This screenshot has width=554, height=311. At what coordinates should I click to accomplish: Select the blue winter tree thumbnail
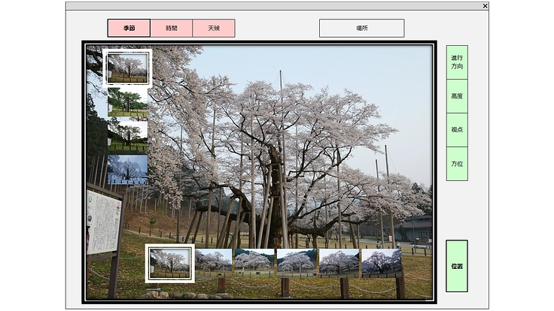point(127,170)
